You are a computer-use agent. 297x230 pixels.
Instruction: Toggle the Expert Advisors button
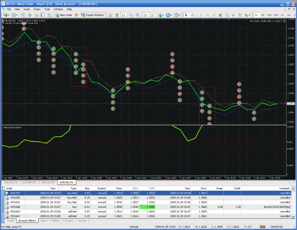tap(93, 15)
